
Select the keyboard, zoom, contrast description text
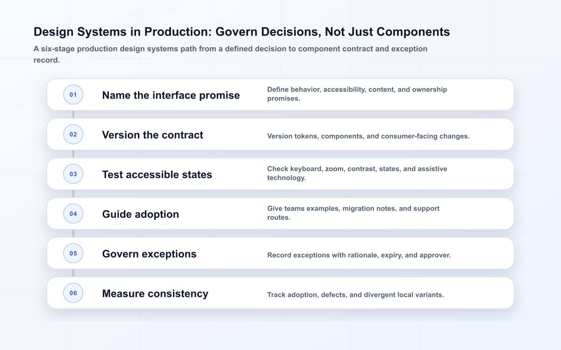357,173
